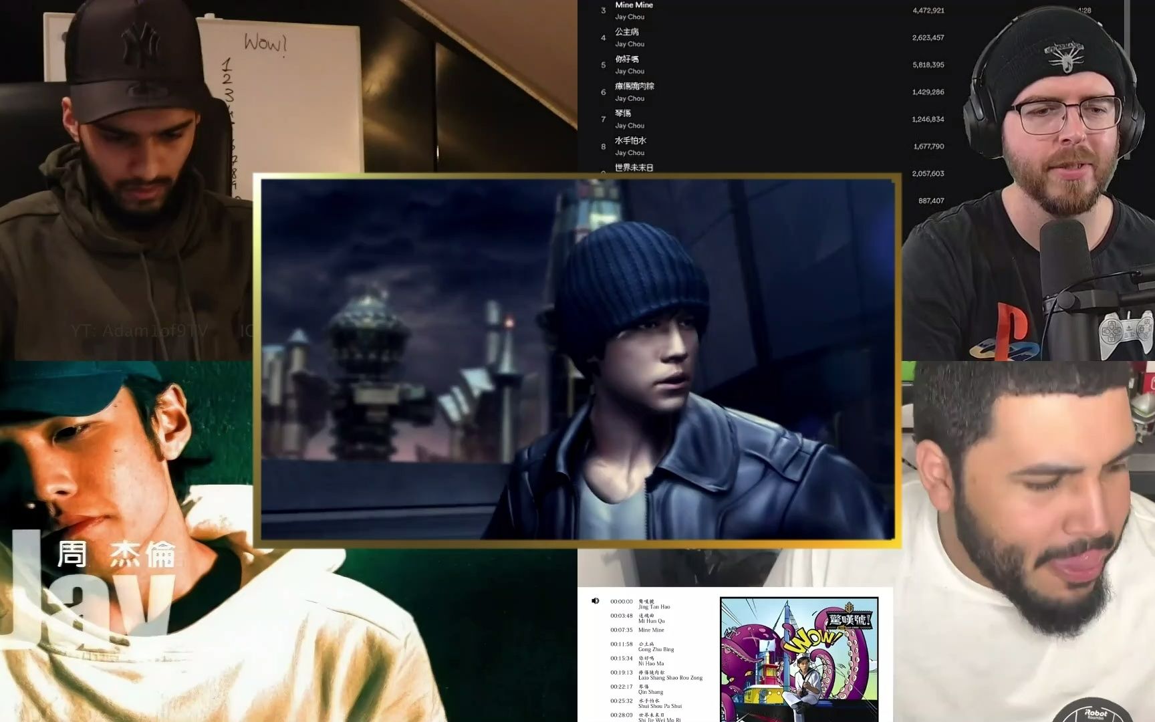Select Ni Hao Ma title in tracklist
The height and width of the screenshot is (722, 1155).
pos(651,664)
